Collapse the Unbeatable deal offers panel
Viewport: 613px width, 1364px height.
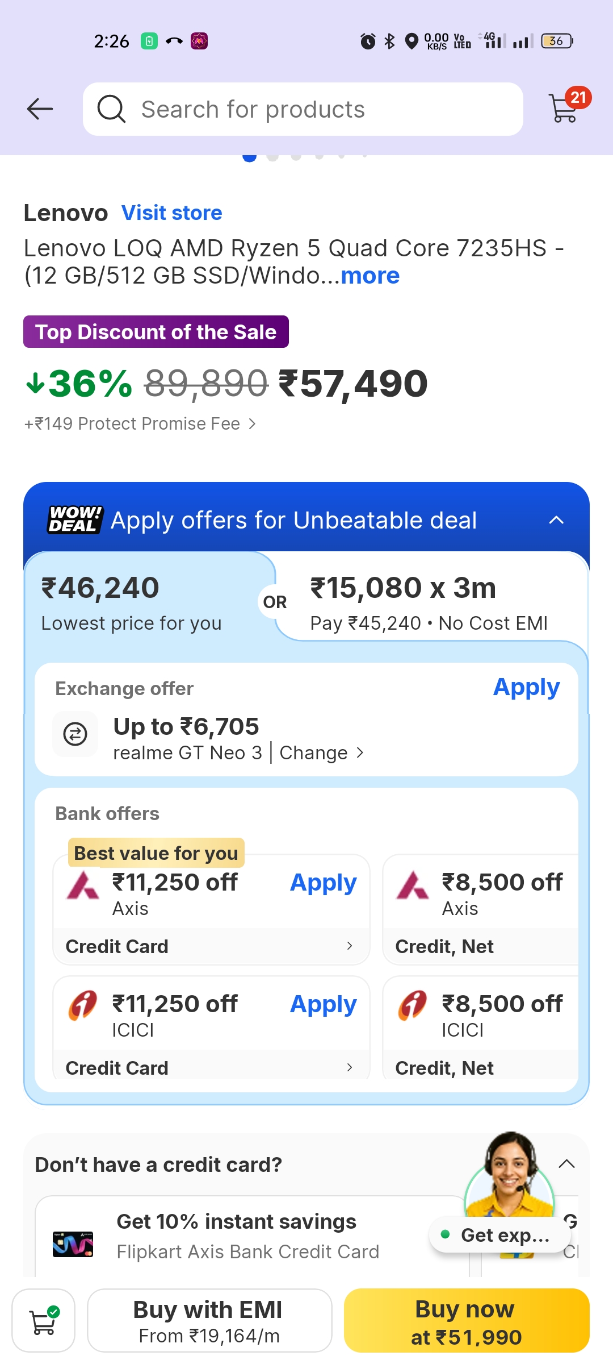556,520
